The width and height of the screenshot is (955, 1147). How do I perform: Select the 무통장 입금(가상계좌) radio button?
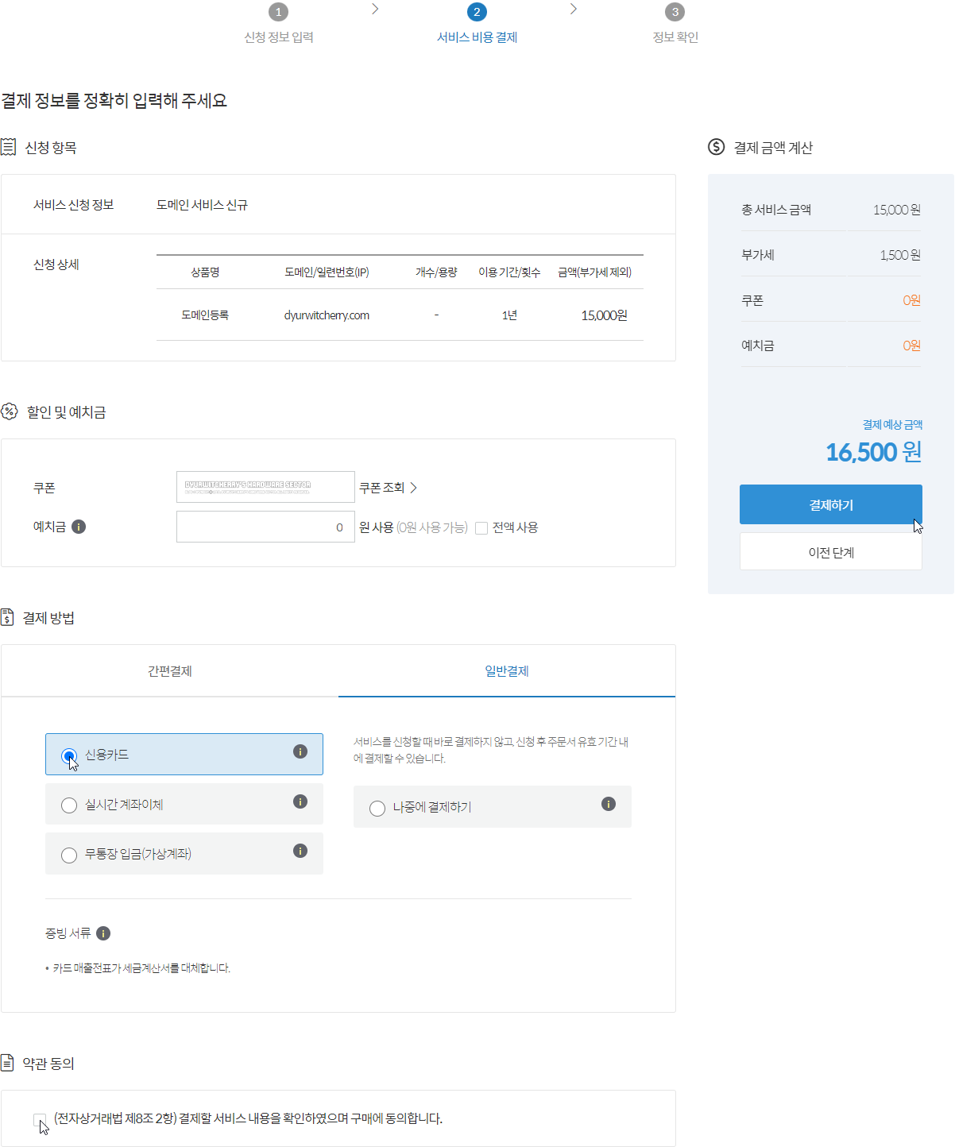click(x=69, y=855)
